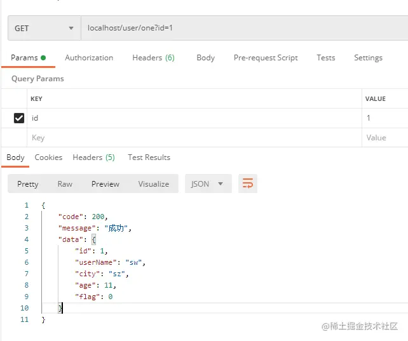Image resolution: width=408 pixels, height=341 pixels.
Task: Select the response Body tab
Action: tap(15, 157)
